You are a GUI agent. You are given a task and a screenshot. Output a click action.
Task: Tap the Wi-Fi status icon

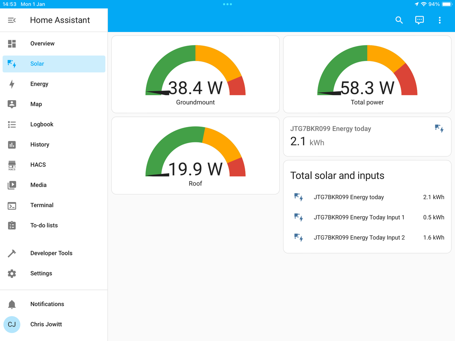point(424,4)
